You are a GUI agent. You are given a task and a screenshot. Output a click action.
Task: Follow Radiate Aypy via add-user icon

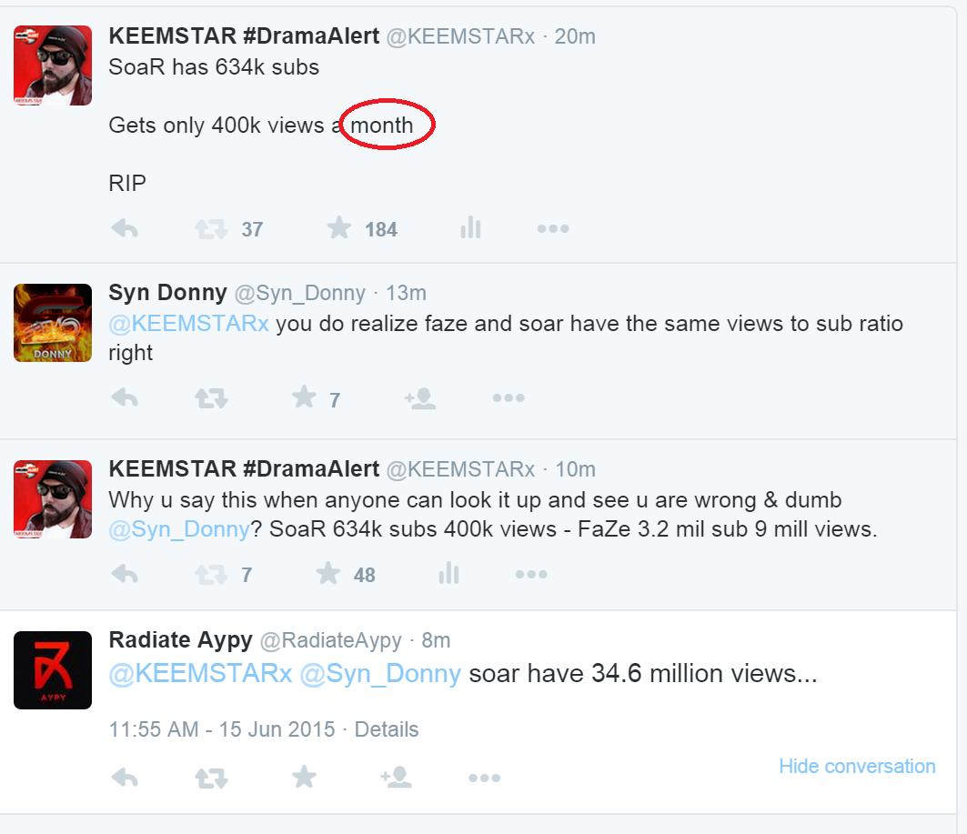click(396, 778)
